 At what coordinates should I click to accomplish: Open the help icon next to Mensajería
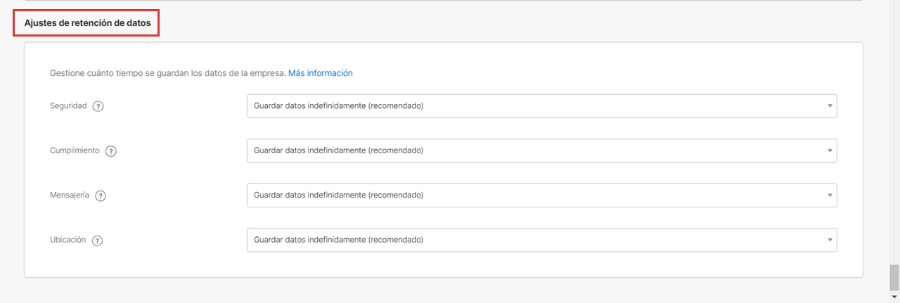[101, 196]
